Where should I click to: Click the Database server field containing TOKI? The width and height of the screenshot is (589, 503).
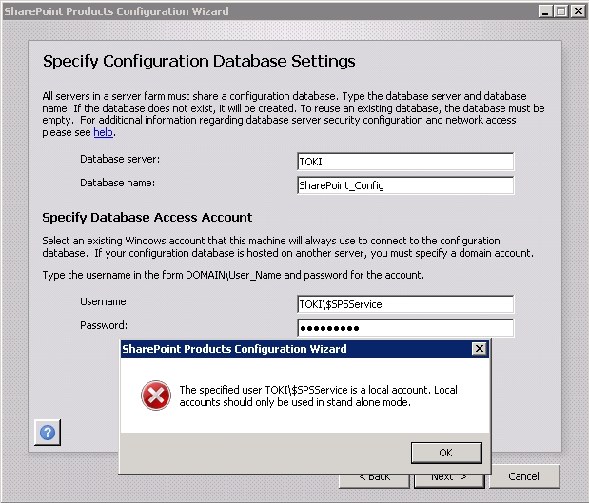coord(404,162)
